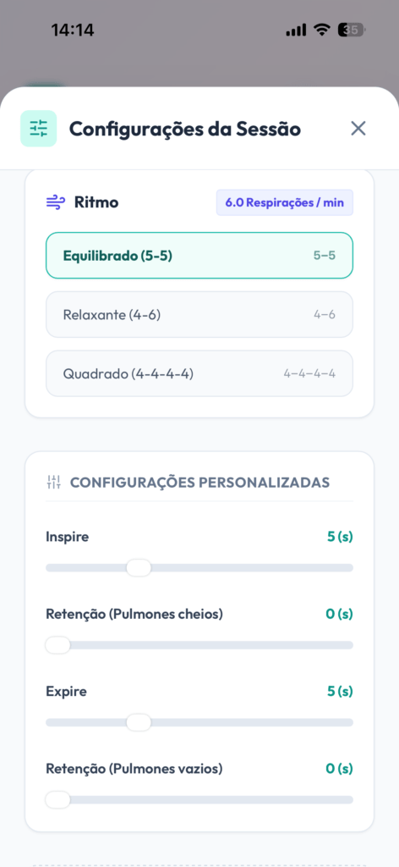This screenshot has width=399, height=867.
Task: Tap the Expire 5 (s) value
Action: point(340,691)
